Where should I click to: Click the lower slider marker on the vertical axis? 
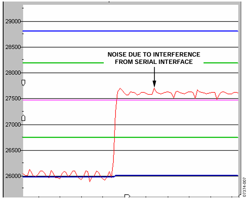23,118
